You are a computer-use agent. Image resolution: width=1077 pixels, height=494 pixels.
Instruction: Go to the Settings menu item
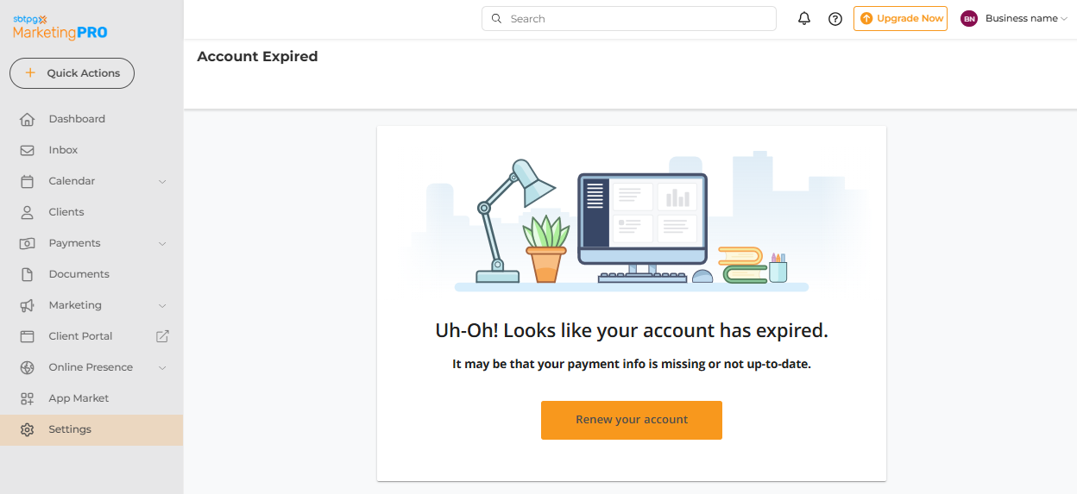pyautogui.click(x=91, y=429)
